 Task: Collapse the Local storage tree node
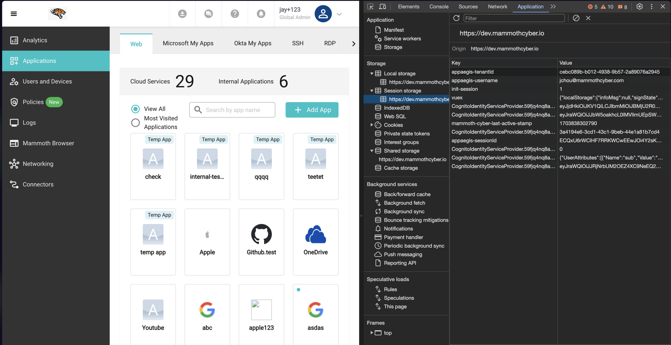point(372,74)
